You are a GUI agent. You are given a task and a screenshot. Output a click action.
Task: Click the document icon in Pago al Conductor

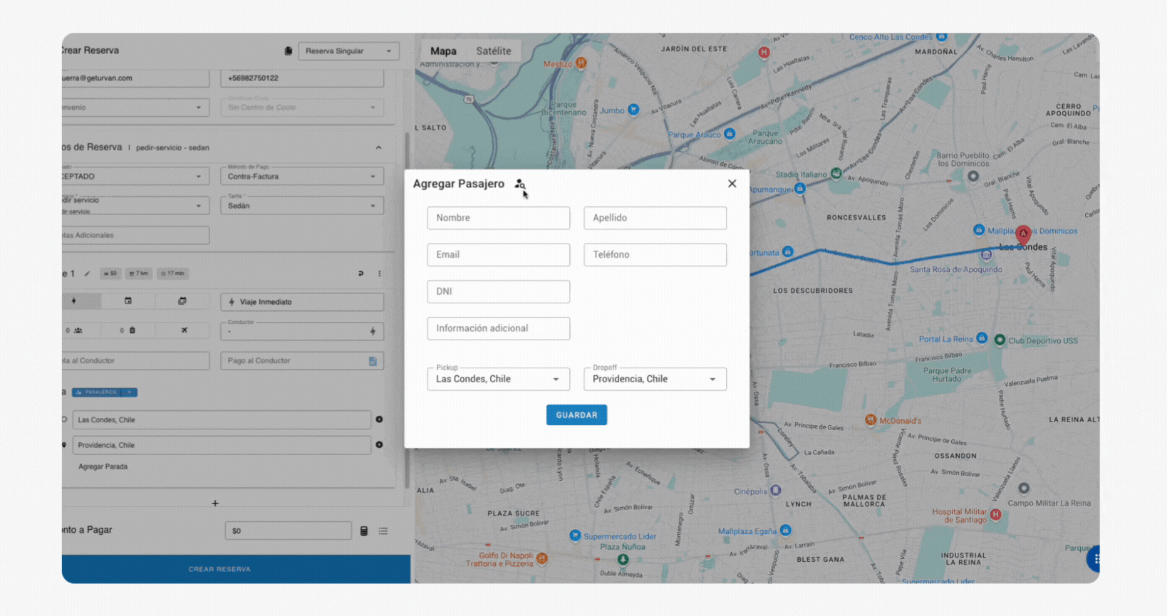tap(373, 361)
